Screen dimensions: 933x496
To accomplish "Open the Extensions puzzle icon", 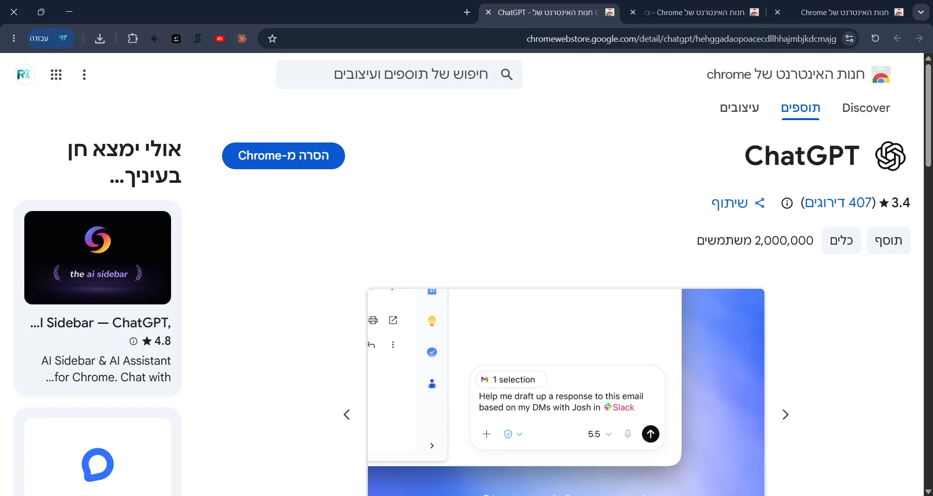I will pos(132,38).
